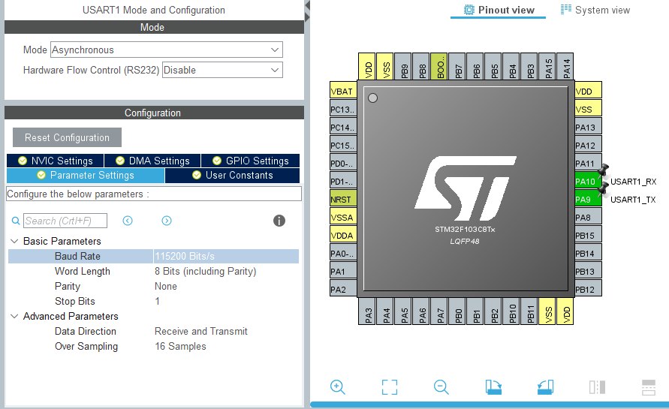Click pin PB0 on the bottom edge
669x409 pixels.
[457, 311]
